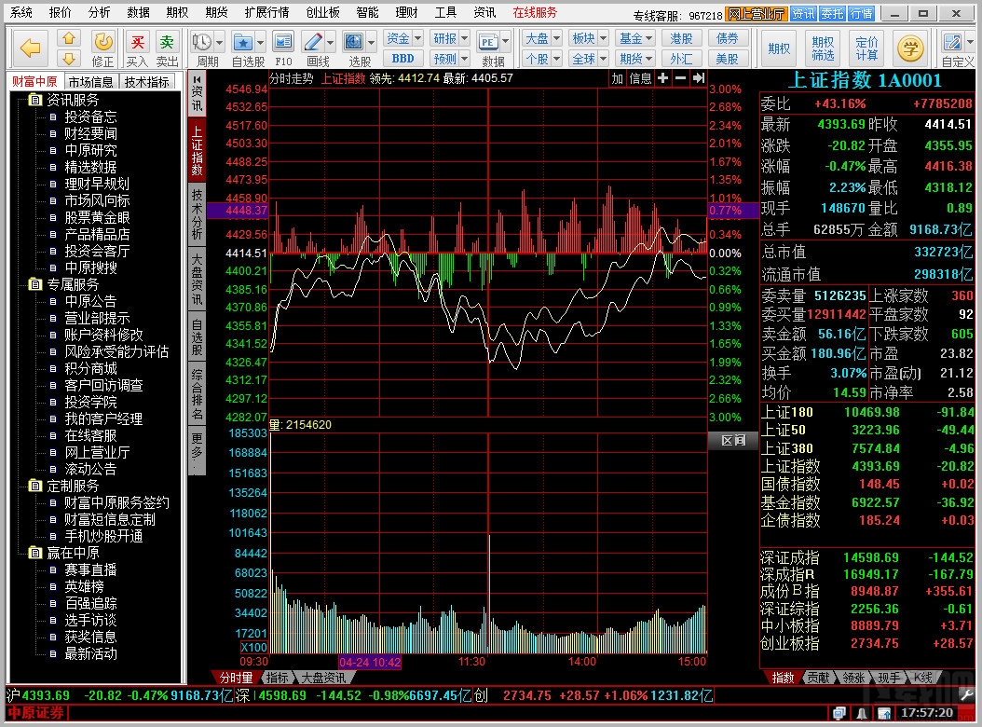Switch to the 技术指标 tab
This screenshot has width=982, height=727.
click(146, 81)
